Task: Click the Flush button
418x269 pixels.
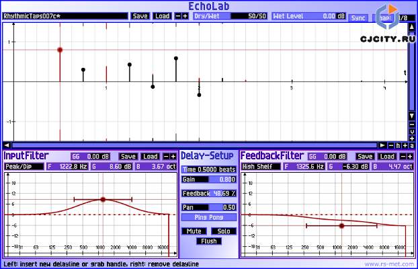Action: (x=209, y=241)
